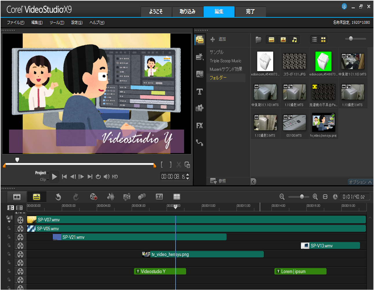
Task: Zoom out the timeline
Action: (x=282, y=197)
